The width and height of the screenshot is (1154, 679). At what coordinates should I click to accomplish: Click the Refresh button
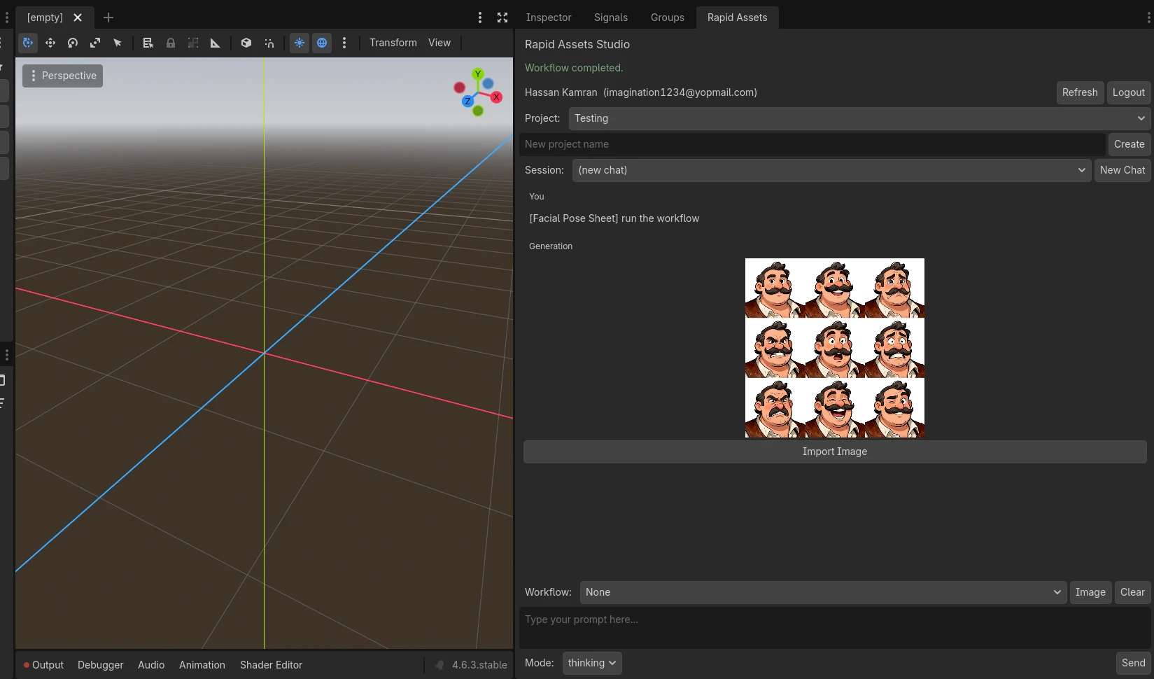1080,92
